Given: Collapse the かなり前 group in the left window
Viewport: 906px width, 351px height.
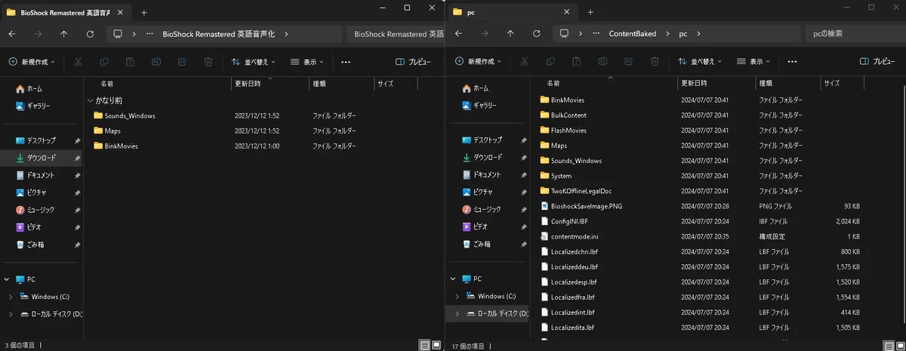Looking at the screenshot, I should [91, 100].
